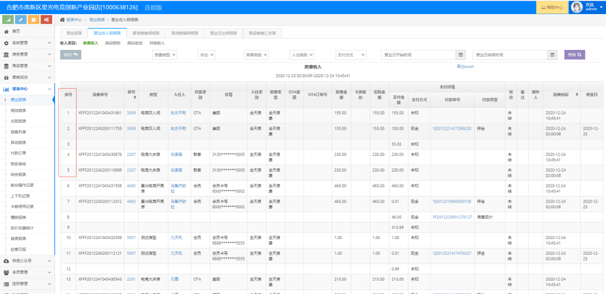Image resolution: width=606 pixels, height=294 pixels.
Task: Open payment order YJ2012221417290220
Action: click(452, 128)
